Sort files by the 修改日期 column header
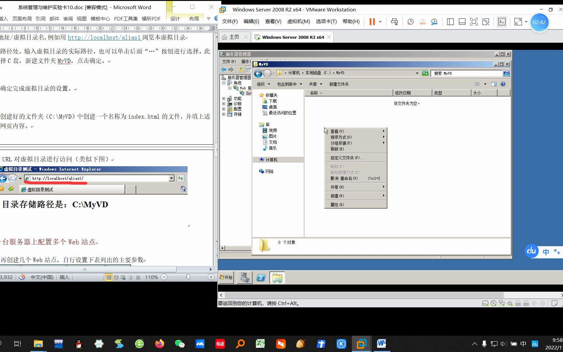Screen dimensions: 563x352 (412, 93)
